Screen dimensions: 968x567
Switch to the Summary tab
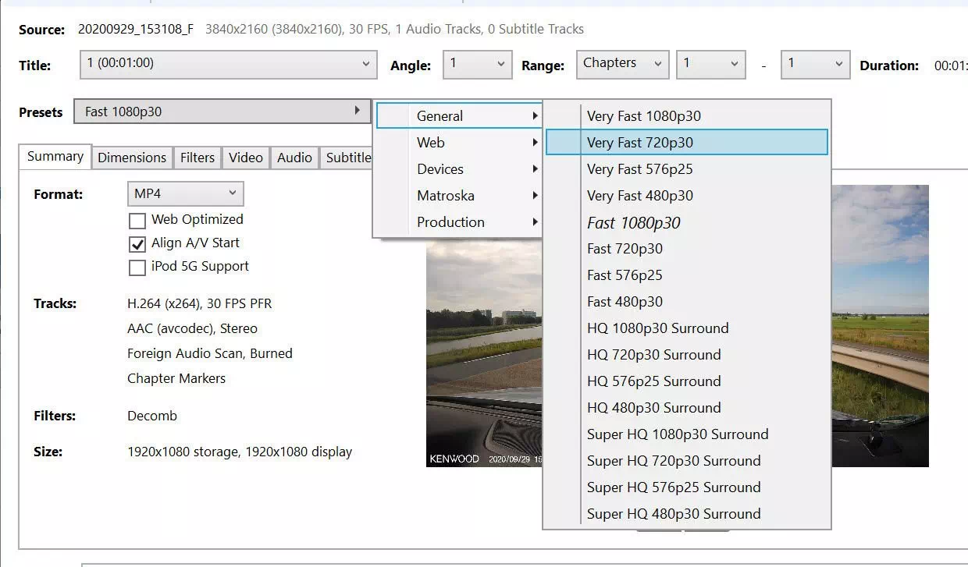tap(55, 157)
